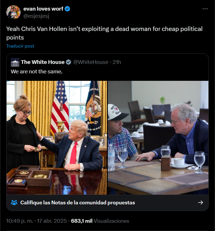
Task: Click the arrow on the Notas de la comunidad banner
Action: tap(201, 203)
